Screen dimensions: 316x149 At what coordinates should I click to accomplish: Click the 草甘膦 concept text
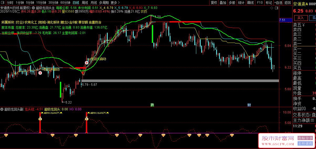(82, 22)
